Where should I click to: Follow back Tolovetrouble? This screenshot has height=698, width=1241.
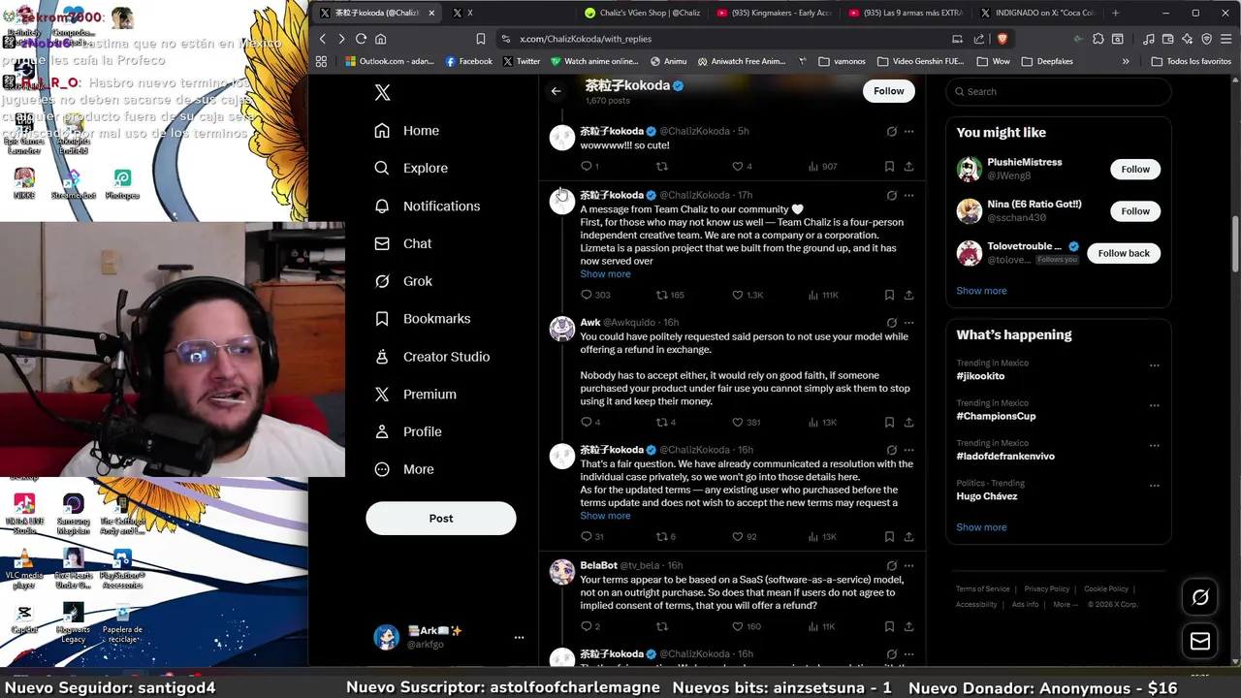click(1124, 253)
